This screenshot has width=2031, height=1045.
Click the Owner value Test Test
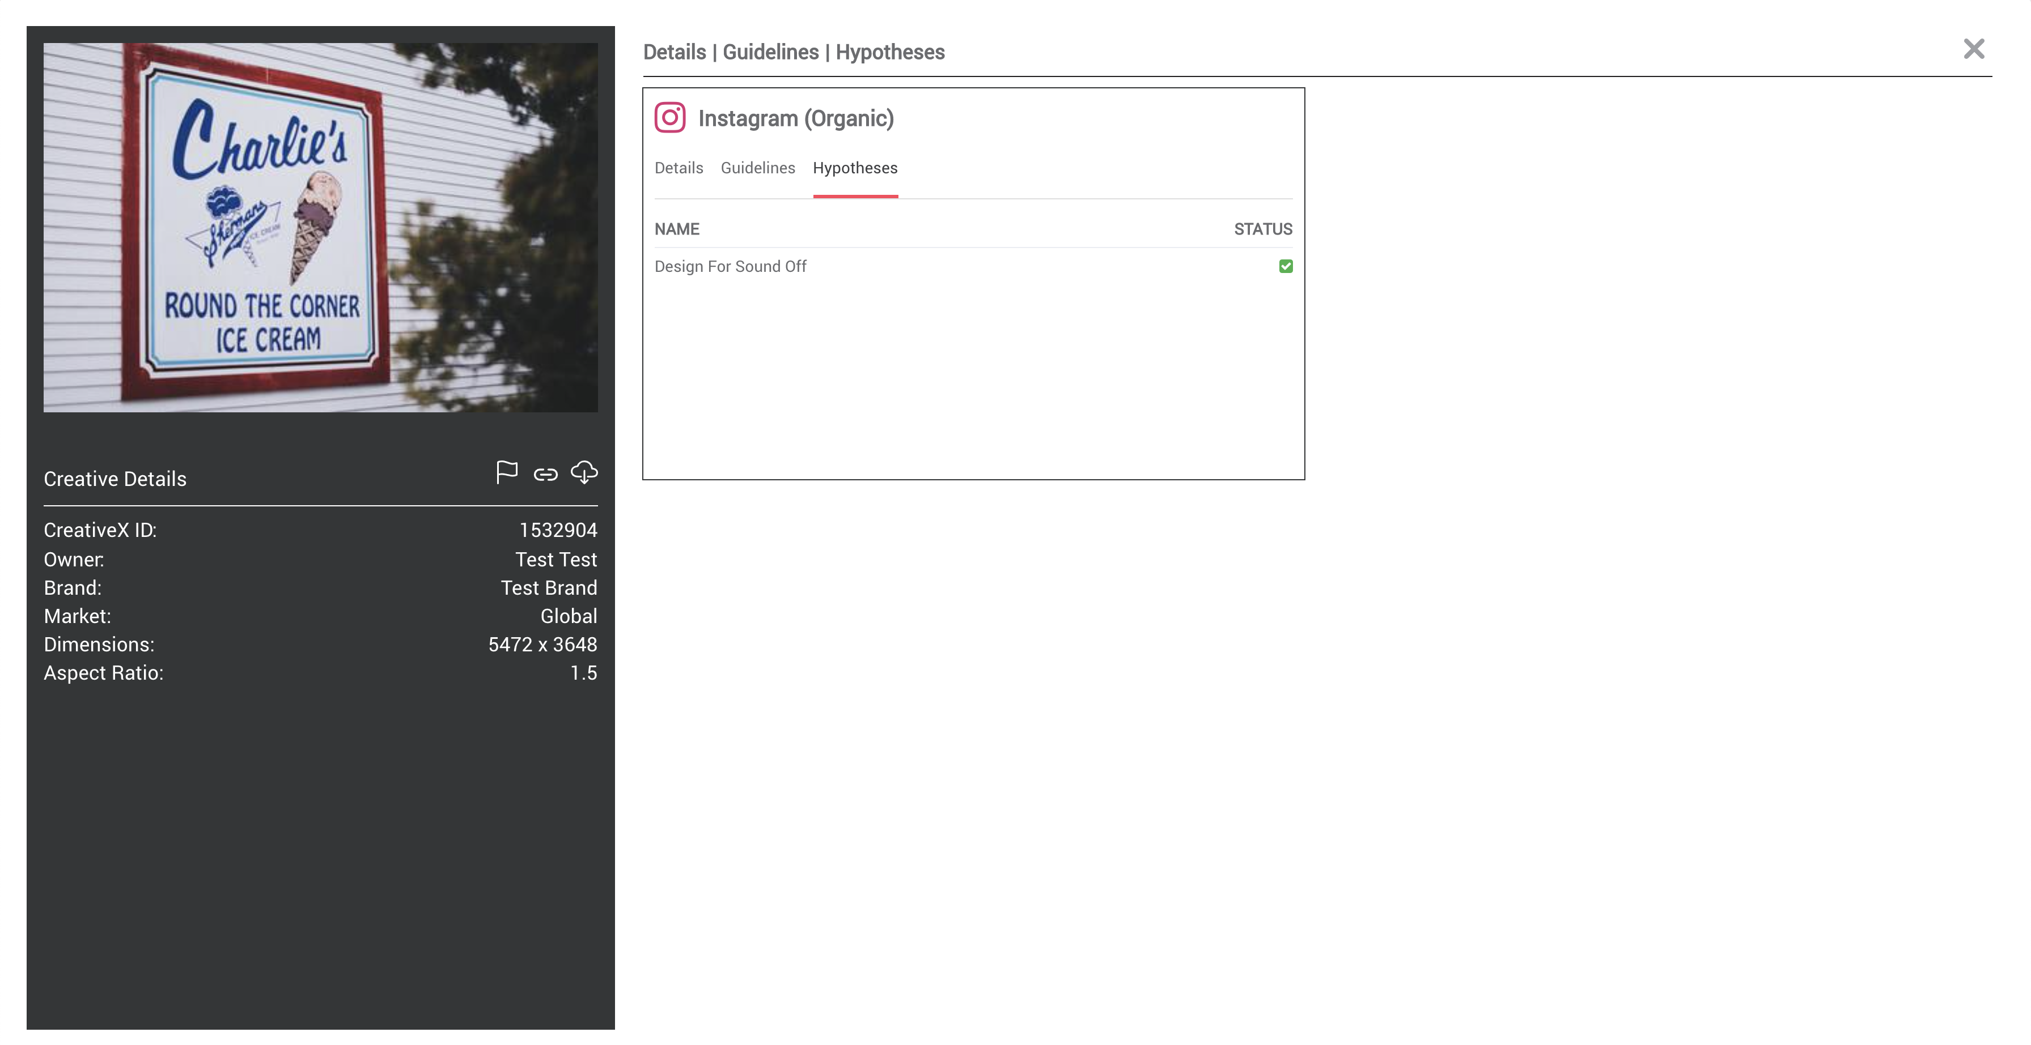pos(556,560)
